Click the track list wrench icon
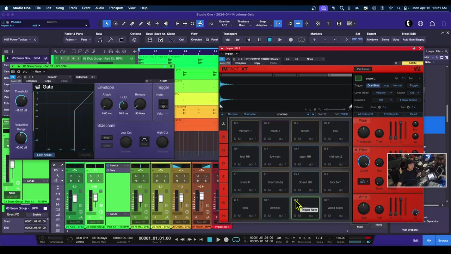The height and width of the screenshot is (254, 451). tap(56, 52)
